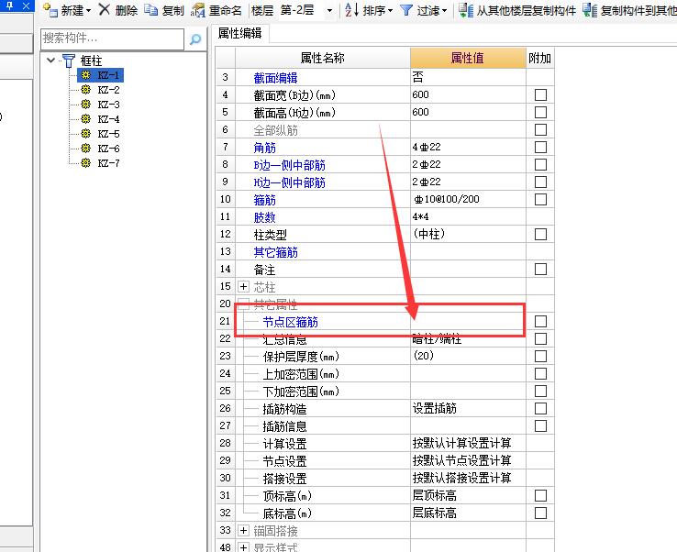Screen dimensions: 677x552
Task: Click the 肢数 property link
Action: point(265,217)
